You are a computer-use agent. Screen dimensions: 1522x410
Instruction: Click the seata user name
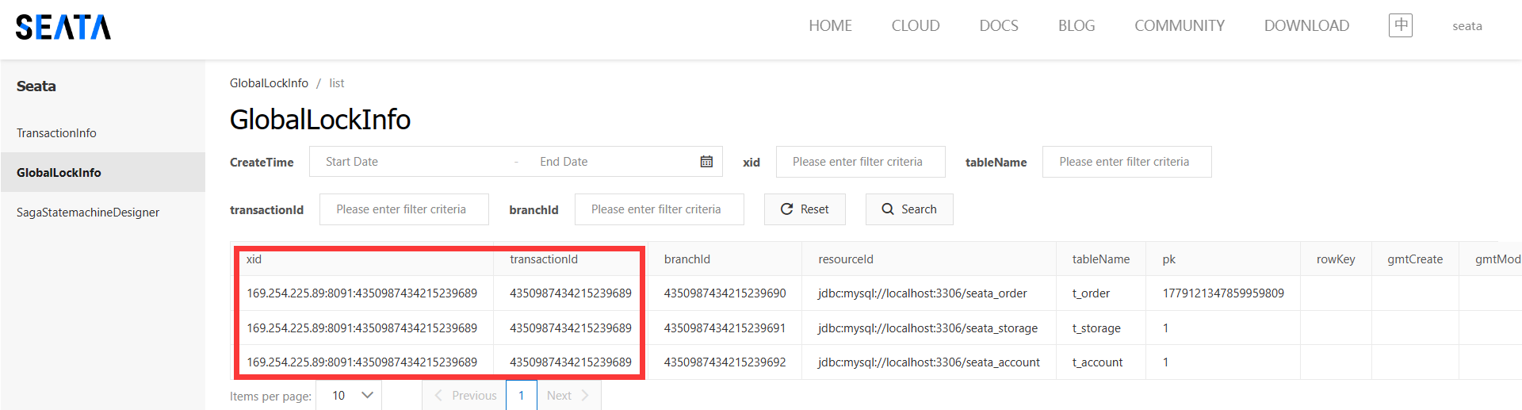1467,26
